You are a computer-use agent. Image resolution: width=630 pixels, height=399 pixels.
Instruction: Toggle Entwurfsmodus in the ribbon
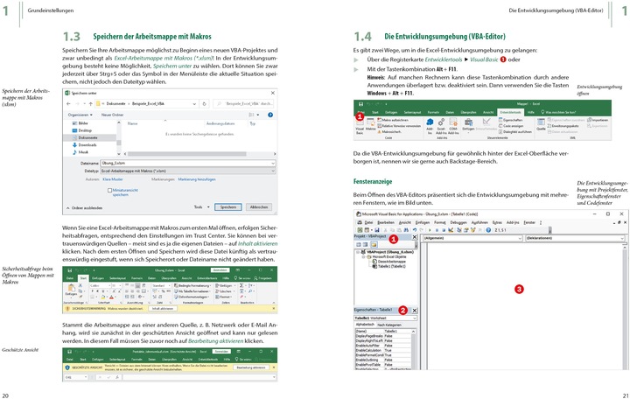[486, 124]
